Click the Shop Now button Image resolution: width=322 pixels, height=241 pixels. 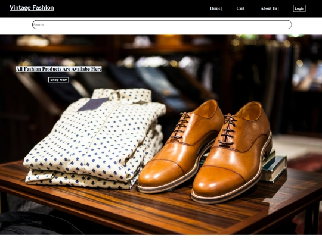click(58, 80)
